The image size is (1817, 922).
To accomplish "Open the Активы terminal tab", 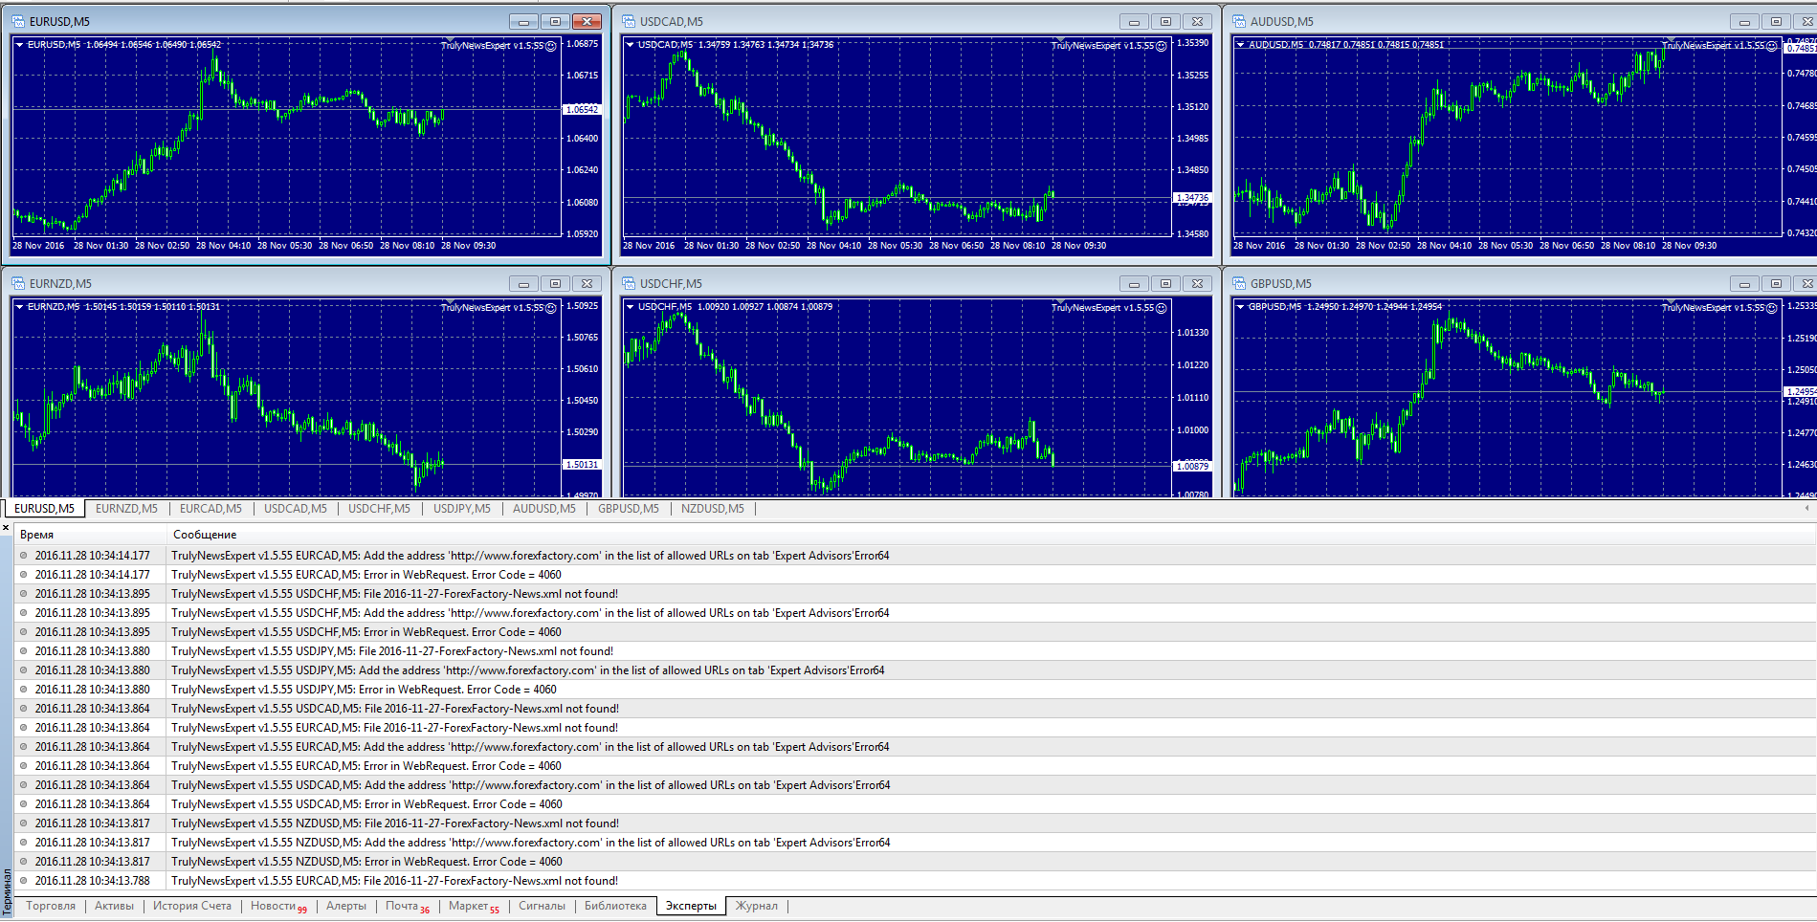I will click(114, 906).
